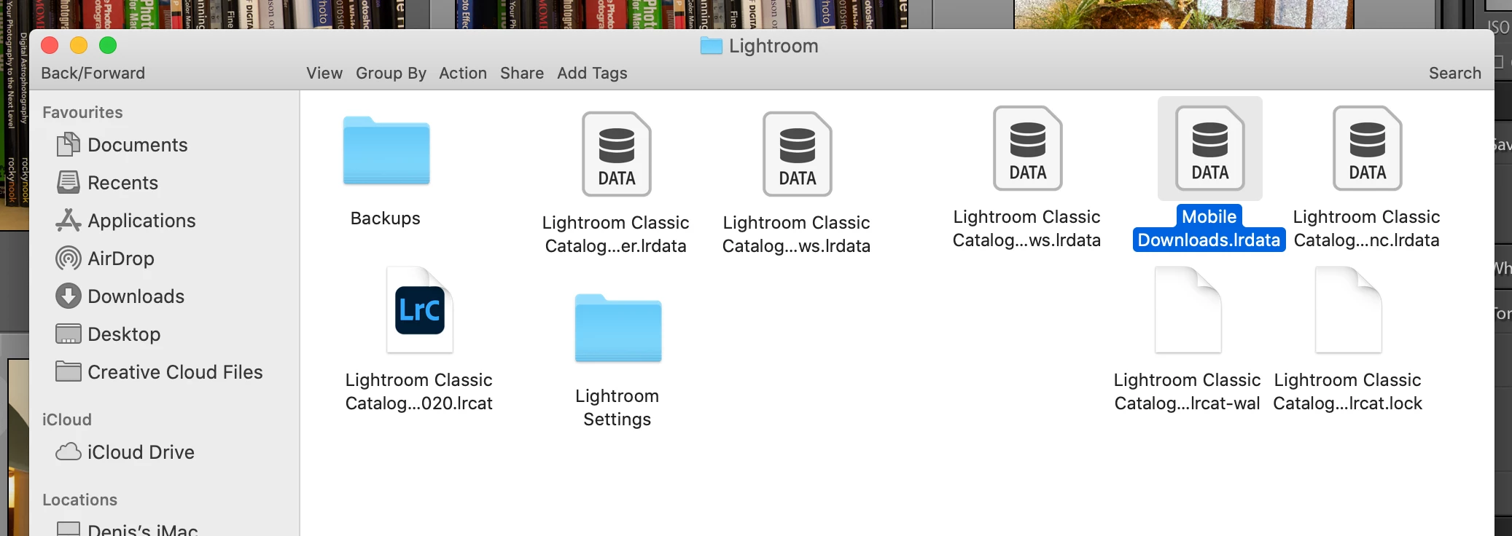
Task: Go to AirDrop in the sidebar
Action: pos(121,259)
